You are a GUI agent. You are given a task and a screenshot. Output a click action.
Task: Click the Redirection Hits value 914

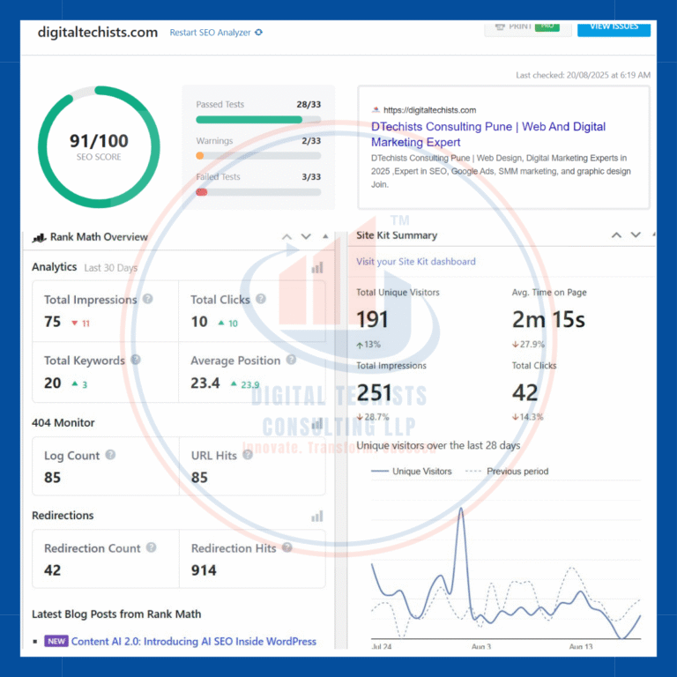204,570
